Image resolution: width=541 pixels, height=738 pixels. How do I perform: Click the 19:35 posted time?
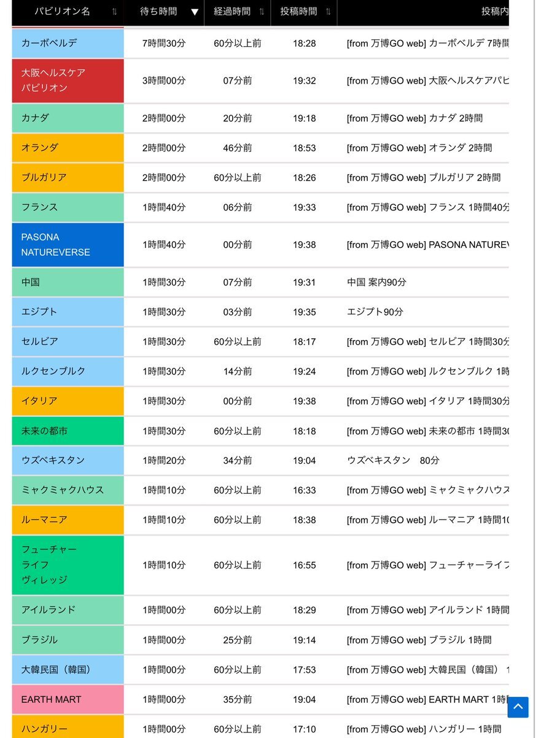point(305,312)
